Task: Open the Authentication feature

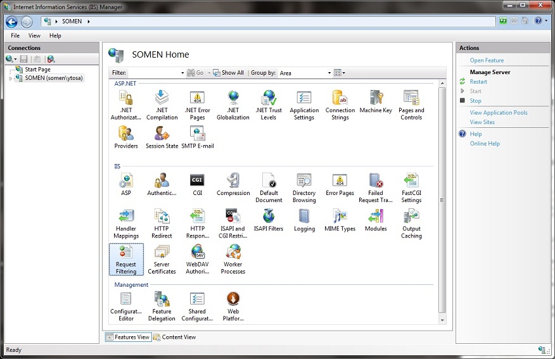Action: click(x=162, y=184)
